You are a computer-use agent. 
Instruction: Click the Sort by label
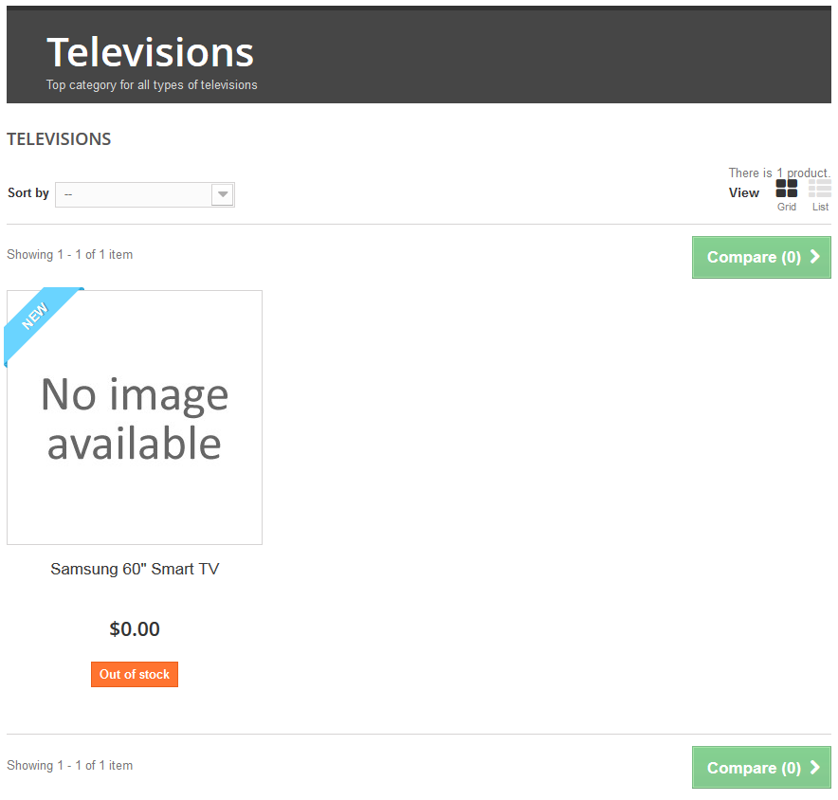pos(28,193)
